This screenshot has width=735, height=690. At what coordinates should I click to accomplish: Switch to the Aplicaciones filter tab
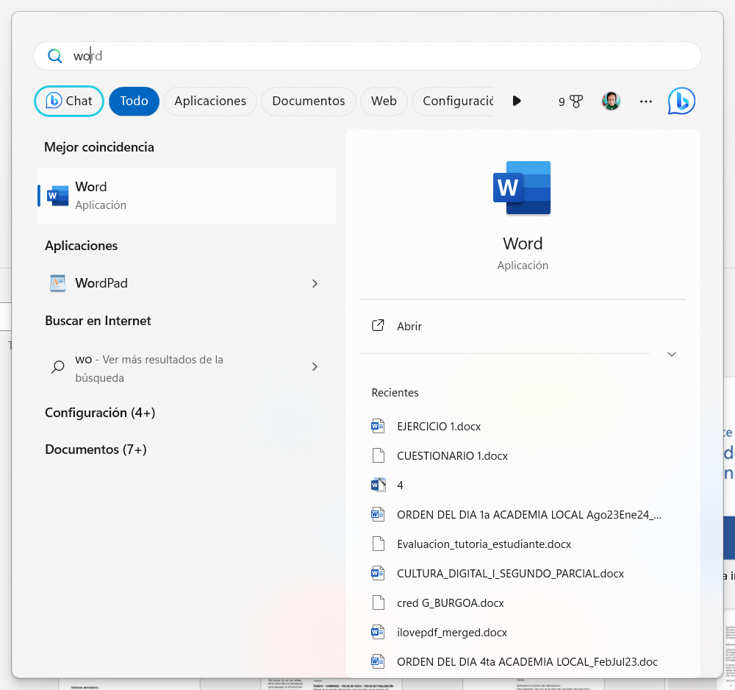click(x=209, y=101)
